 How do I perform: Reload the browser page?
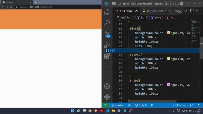(x=11, y=7)
